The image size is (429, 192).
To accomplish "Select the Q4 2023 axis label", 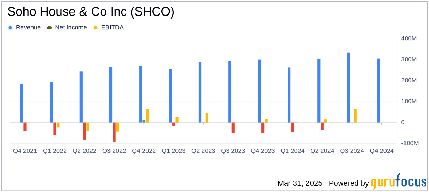I will pos(263,151).
